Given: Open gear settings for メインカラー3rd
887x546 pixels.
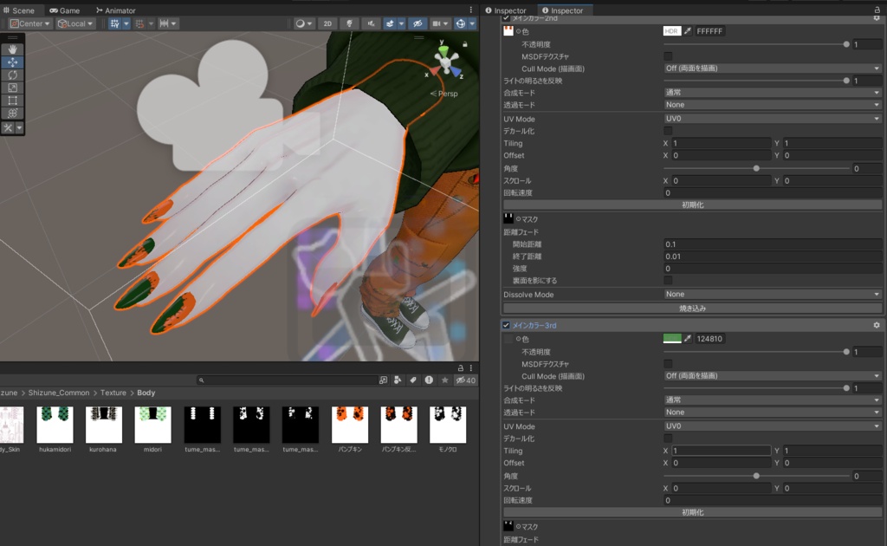Looking at the screenshot, I should 877,325.
